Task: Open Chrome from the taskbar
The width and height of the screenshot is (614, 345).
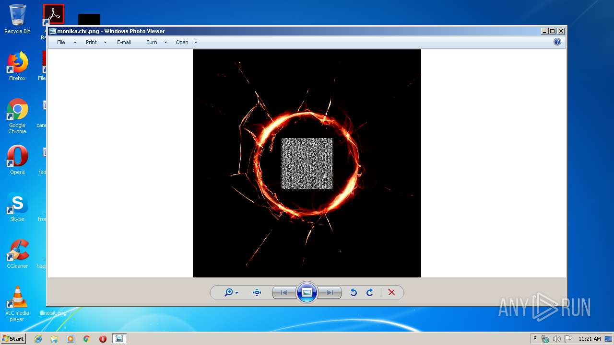Action: (x=87, y=339)
